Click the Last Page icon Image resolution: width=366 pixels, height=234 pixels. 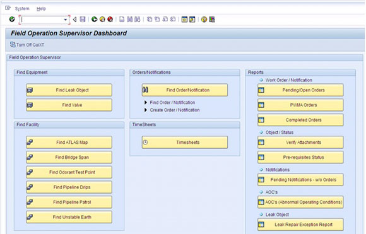coord(173,20)
